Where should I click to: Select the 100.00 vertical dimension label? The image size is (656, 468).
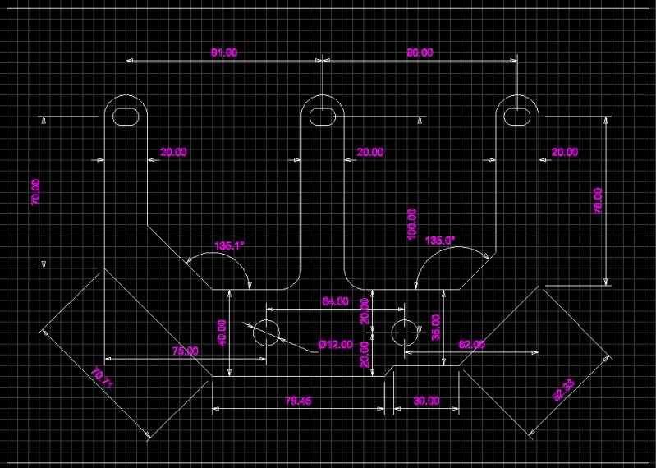click(x=412, y=223)
